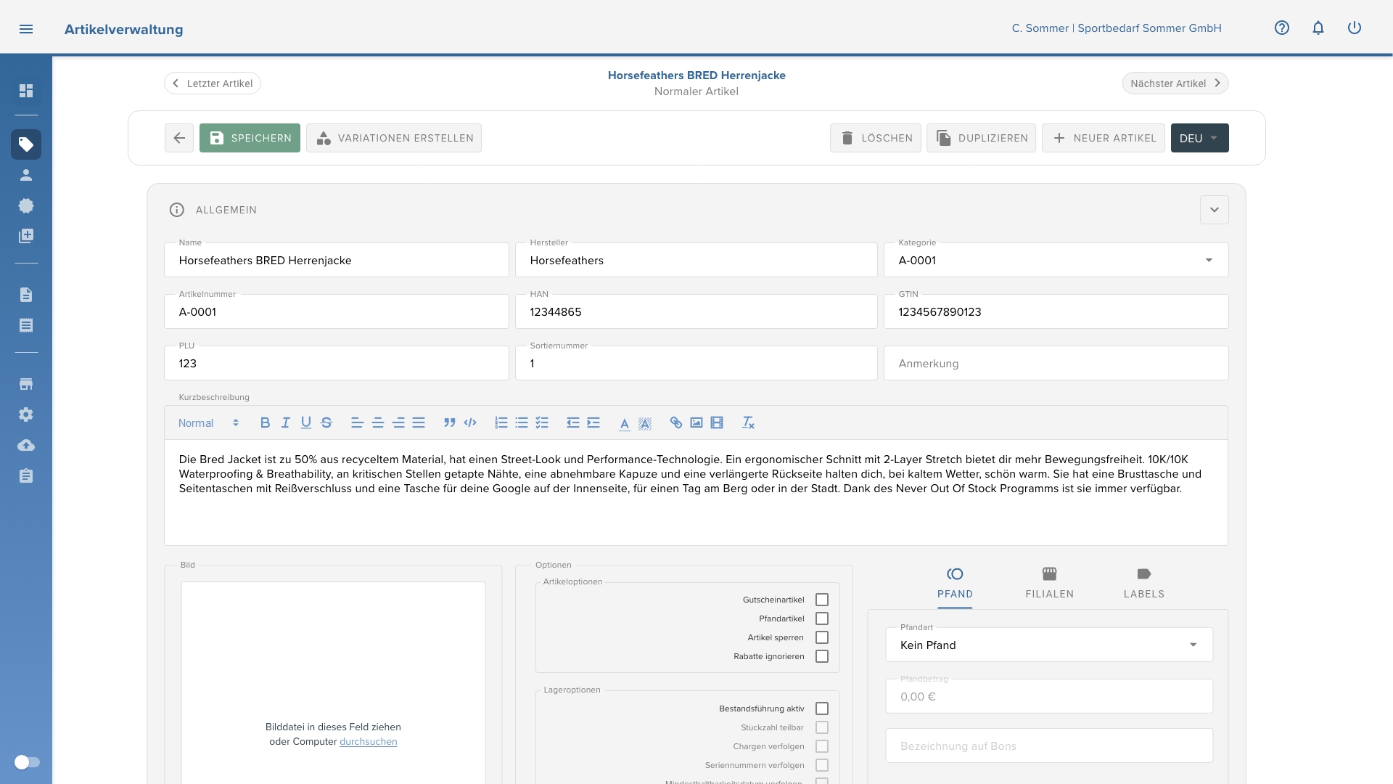Switch to the Filialen tab
This screenshot has width=1393, height=784.
1049,583
